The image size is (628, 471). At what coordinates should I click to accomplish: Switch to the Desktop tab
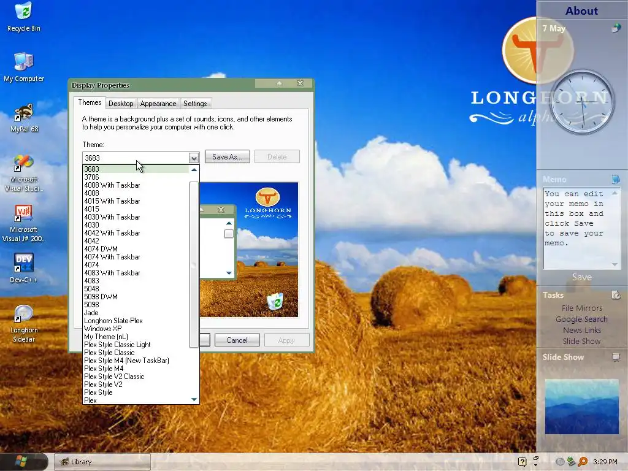click(x=121, y=103)
